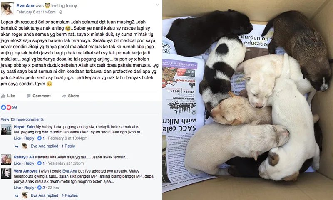Reply to Vera Amoyra's comment
Viewport: 333px width, 200px height.
coord(29,188)
